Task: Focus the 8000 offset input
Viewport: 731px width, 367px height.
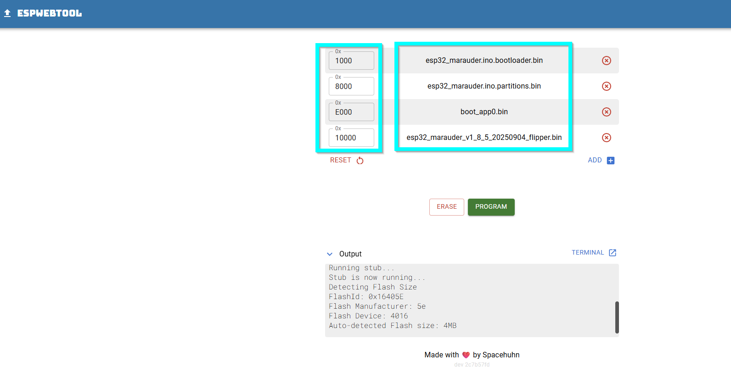Action: point(351,87)
